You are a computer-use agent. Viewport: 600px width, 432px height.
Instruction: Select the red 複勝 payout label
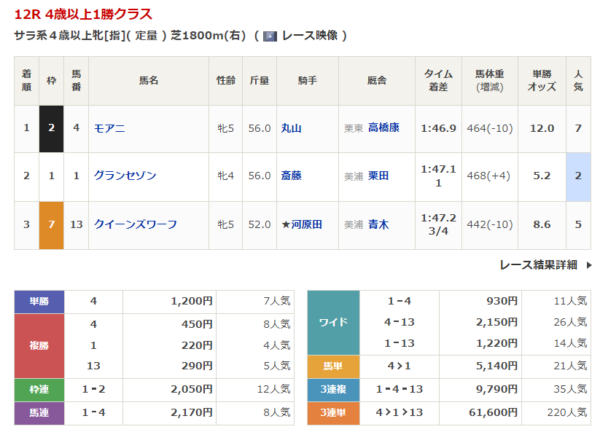(x=39, y=345)
